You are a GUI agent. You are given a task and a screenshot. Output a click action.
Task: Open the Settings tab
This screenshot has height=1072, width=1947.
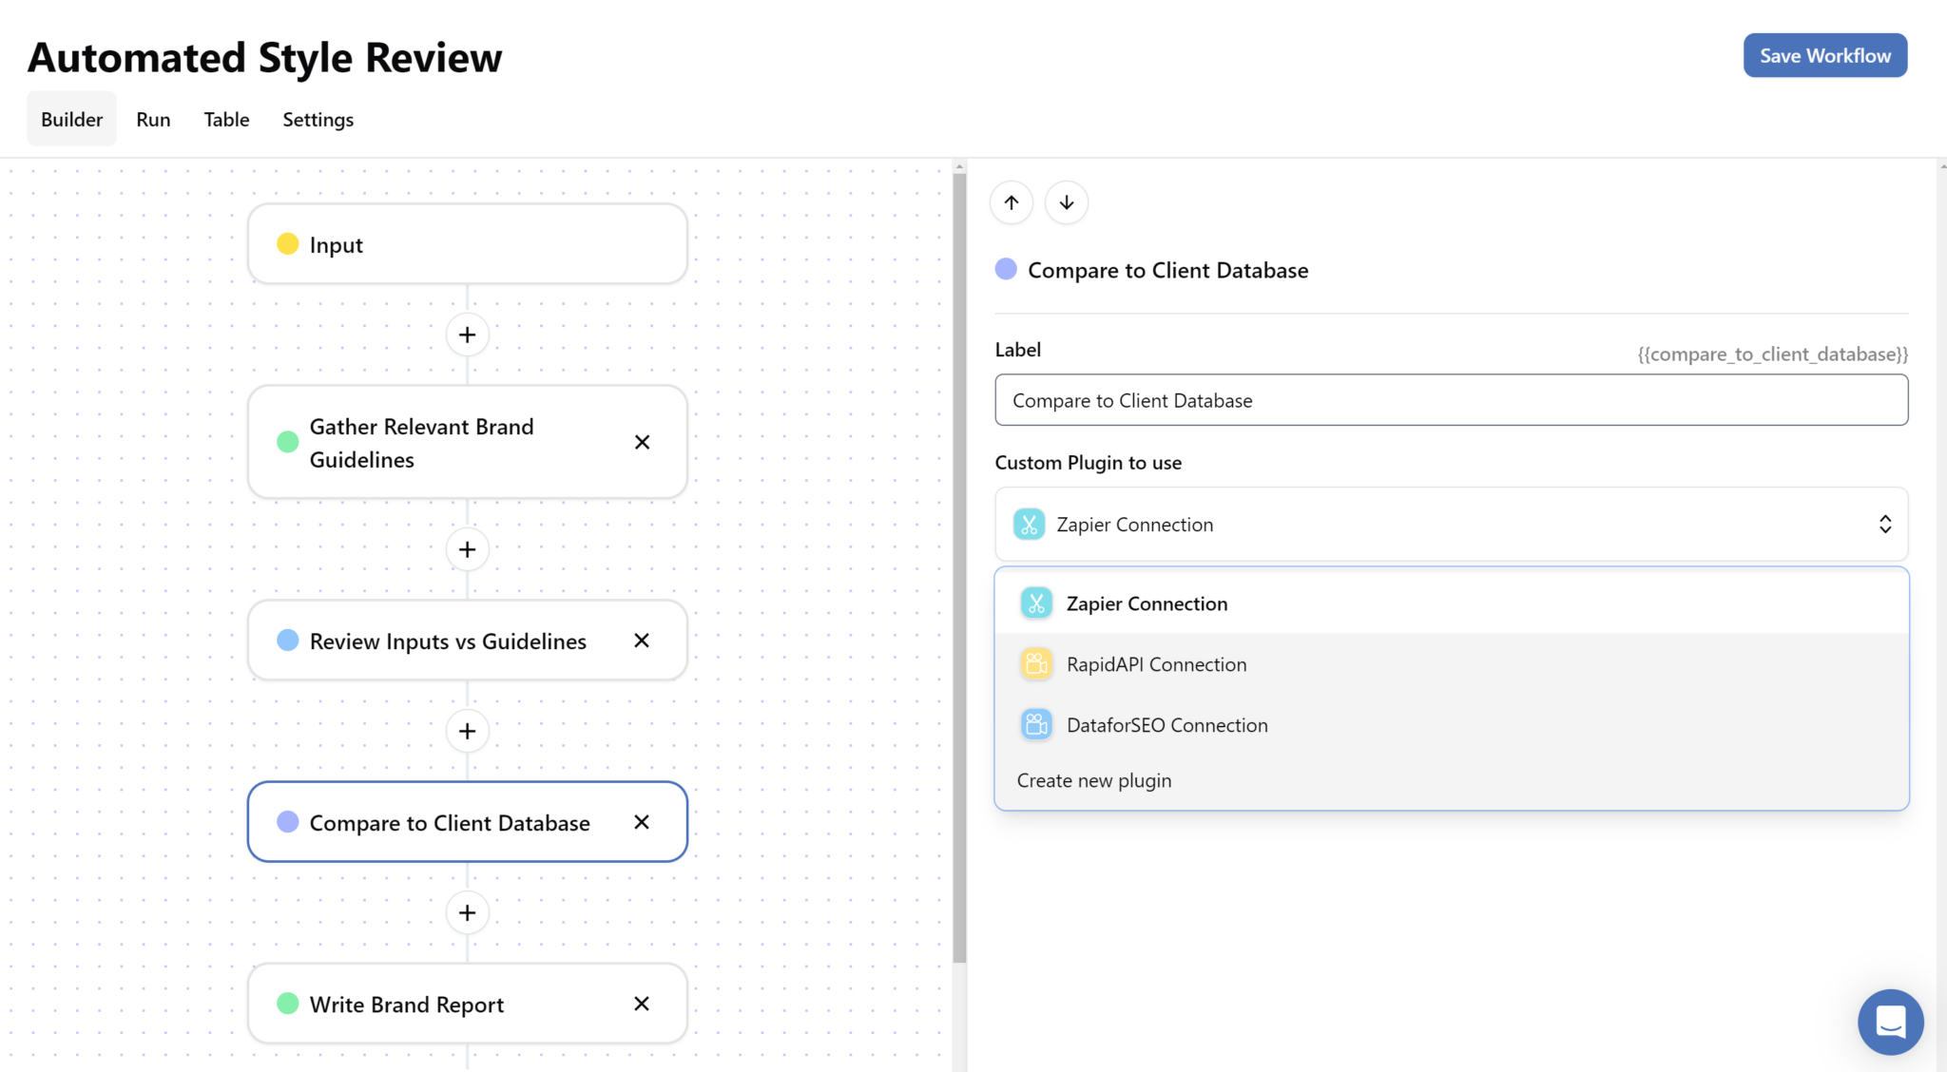318,119
